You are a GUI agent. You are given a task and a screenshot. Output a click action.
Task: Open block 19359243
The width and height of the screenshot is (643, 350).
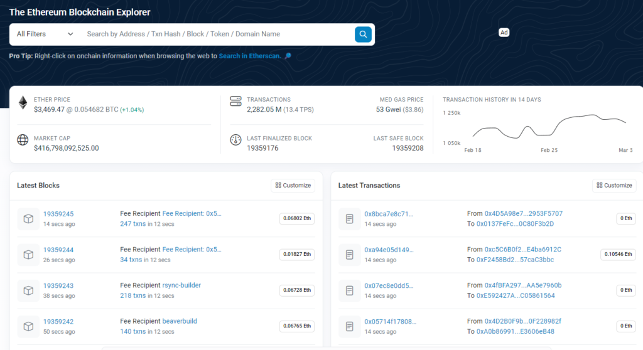click(x=58, y=285)
